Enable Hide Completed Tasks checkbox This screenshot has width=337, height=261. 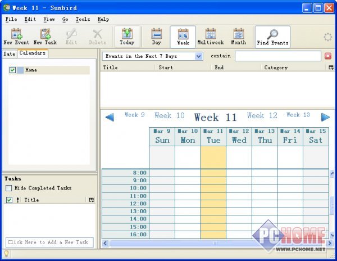tap(9, 188)
